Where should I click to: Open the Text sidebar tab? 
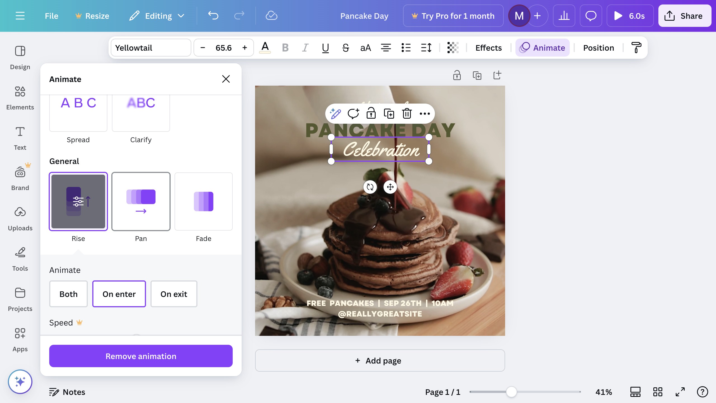coord(20,138)
